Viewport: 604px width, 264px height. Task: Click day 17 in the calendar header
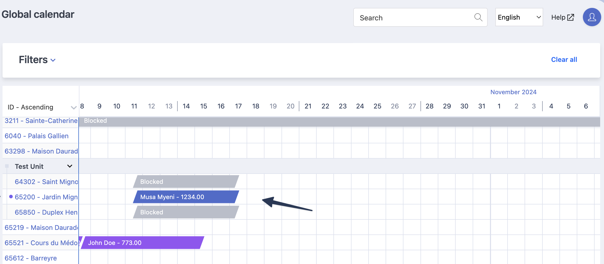(x=238, y=106)
